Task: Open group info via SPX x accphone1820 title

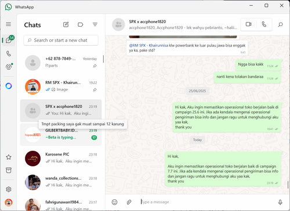Action: click(x=147, y=21)
